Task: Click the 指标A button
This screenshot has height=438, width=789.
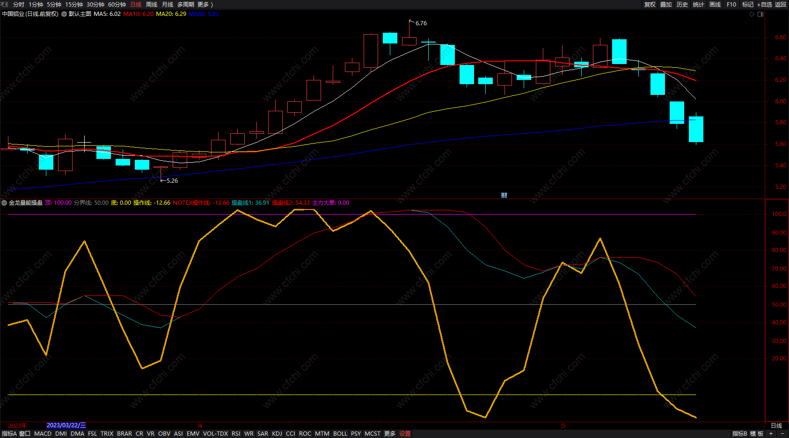Action: click(9, 434)
